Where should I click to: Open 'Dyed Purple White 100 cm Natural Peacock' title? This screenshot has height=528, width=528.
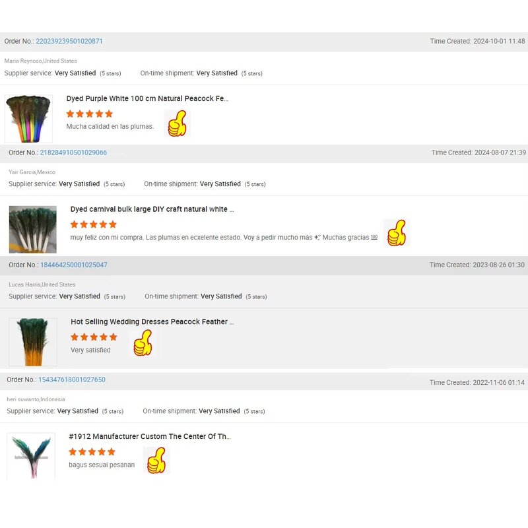pos(147,98)
